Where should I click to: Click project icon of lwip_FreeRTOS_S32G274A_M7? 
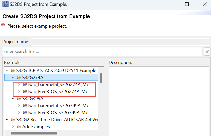click(x=25, y=92)
